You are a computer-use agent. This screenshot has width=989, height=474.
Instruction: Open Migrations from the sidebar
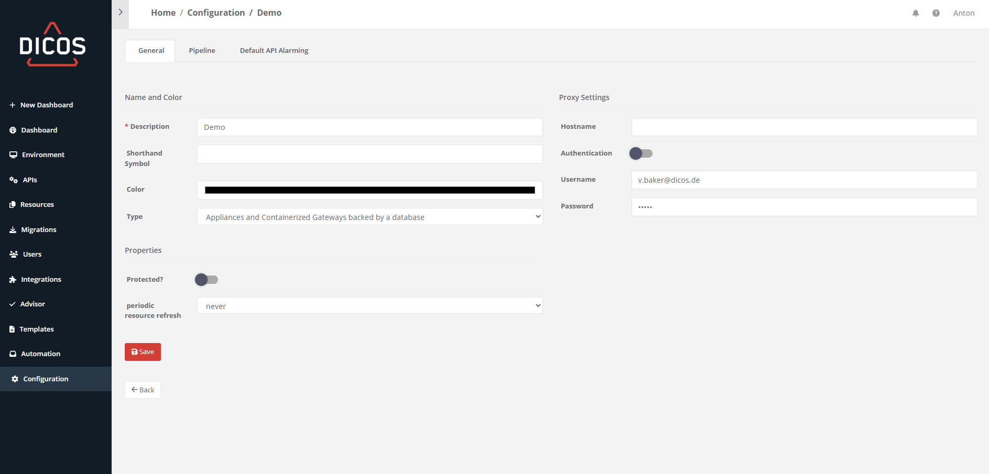[38, 229]
